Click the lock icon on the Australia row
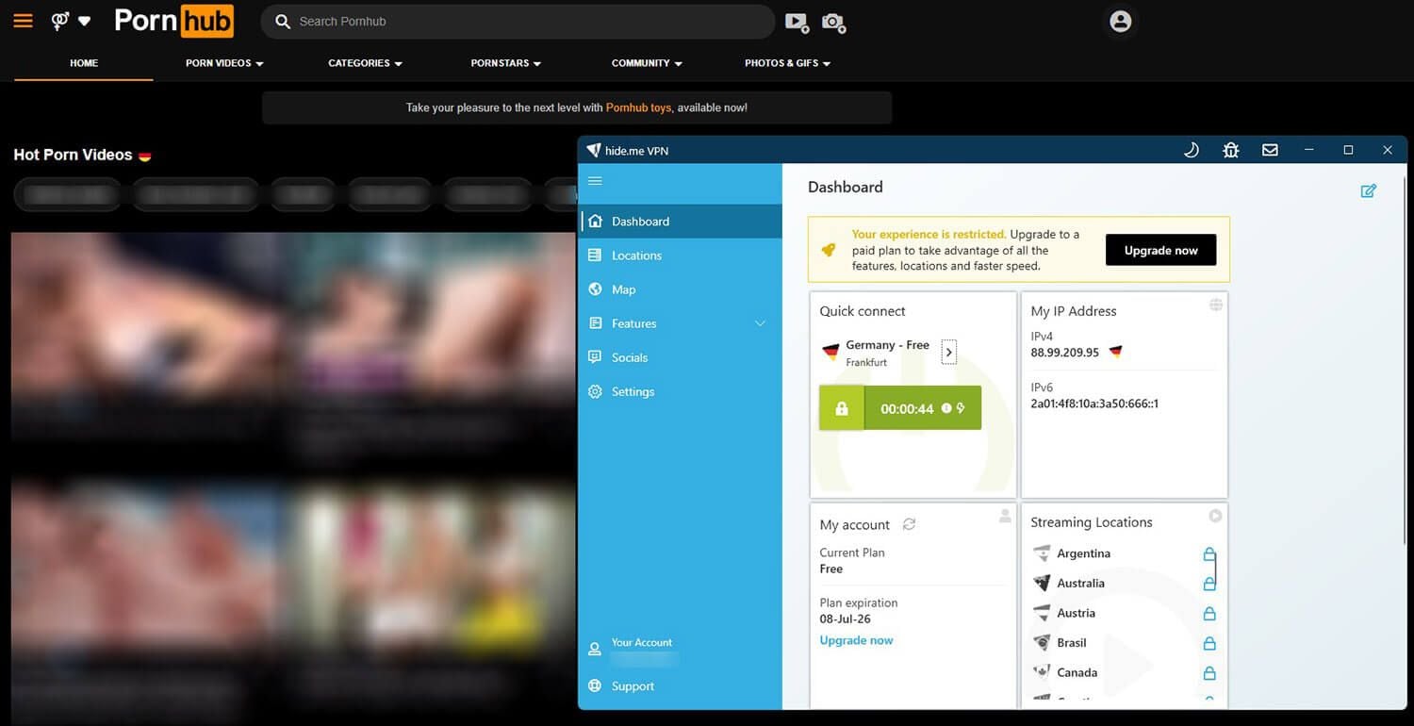 [1209, 584]
